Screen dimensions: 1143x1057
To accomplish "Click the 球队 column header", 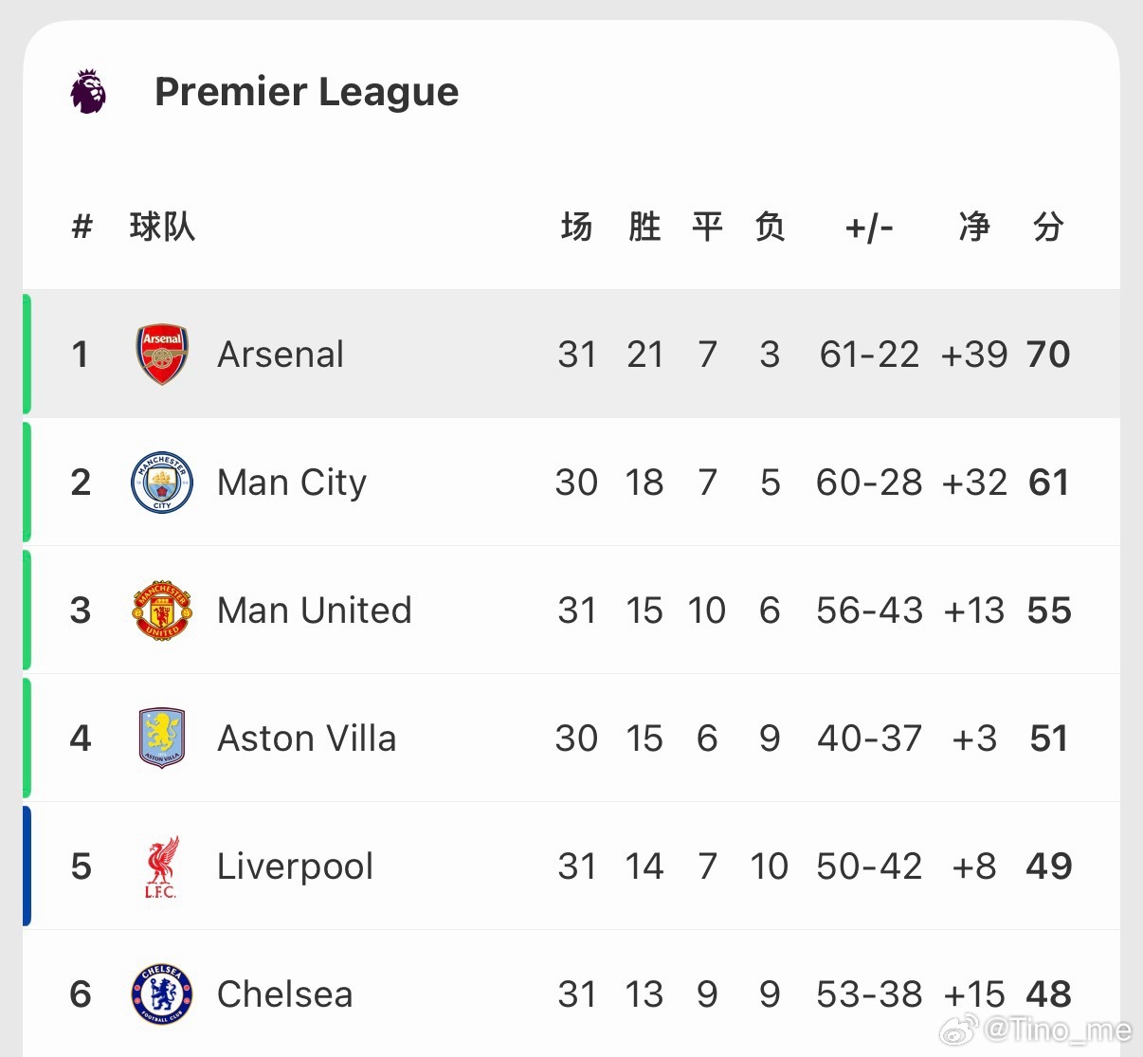I will coord(162,228).
